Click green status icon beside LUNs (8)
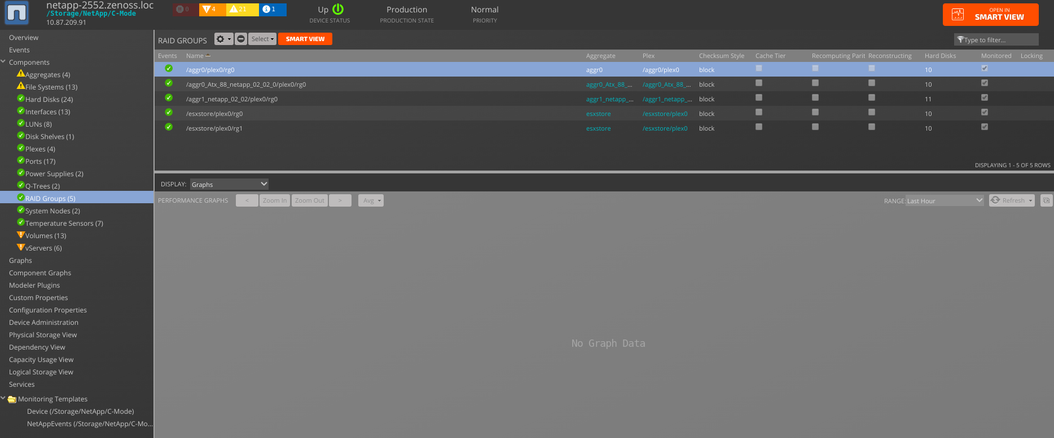This screenshot has height=438, width=1054. [x=21, y=123]
